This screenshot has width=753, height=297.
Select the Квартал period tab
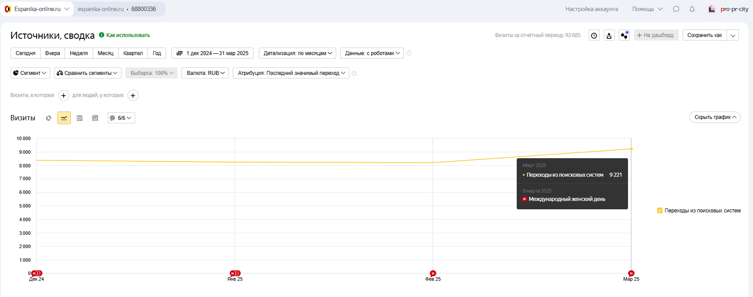pos(133,53)
